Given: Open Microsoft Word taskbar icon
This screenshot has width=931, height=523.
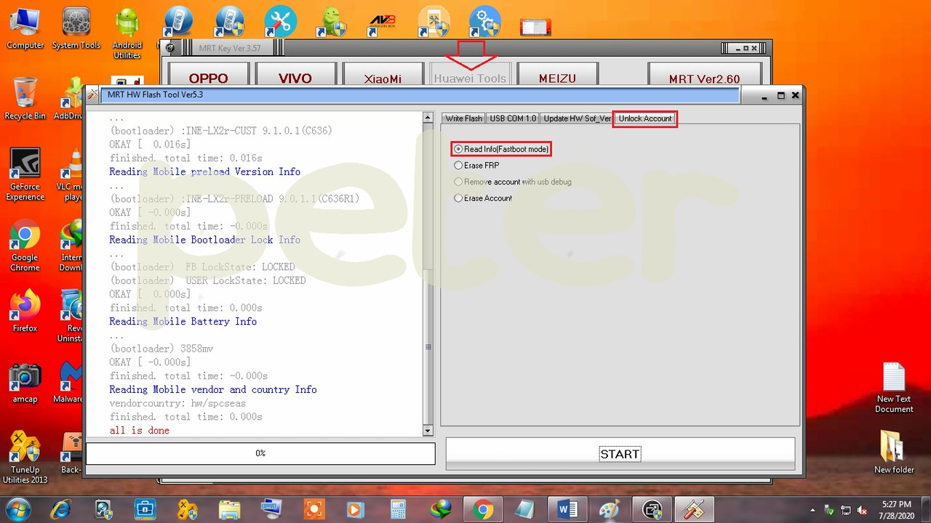Looking at the screenshot, I should coord(567,508).
